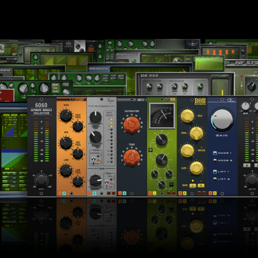Image resolution: width=258 pixels, height=258 pixels.
Task: Turn the Tape module Comp knob
Action: 95,181
